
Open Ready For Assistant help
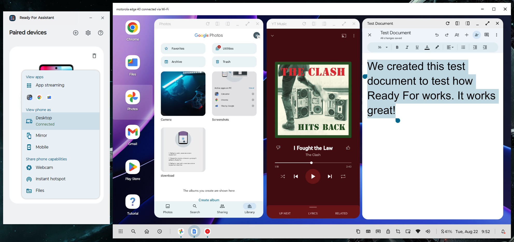[x=101, y=33]
